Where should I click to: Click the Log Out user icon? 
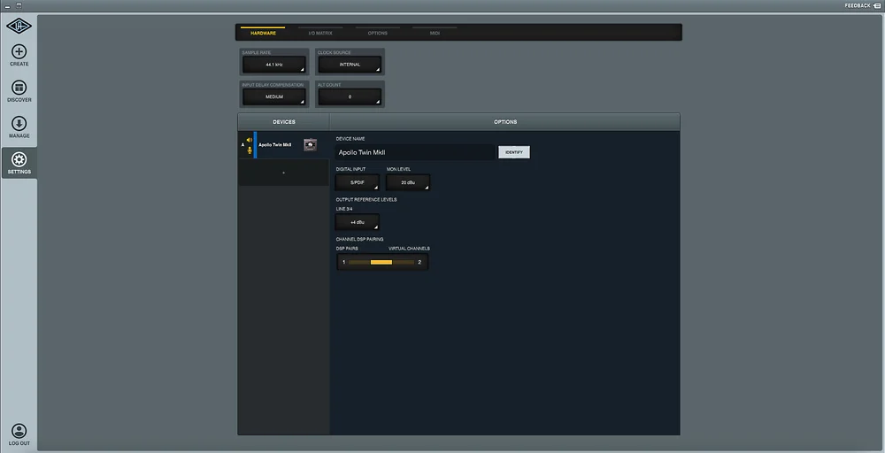[19, 431]
